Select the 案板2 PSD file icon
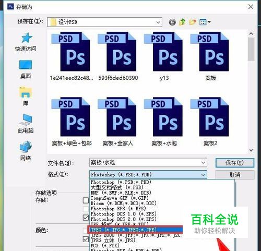Image resolution: width=261 pixels, height=251 pixels. (x=210, y=117)
